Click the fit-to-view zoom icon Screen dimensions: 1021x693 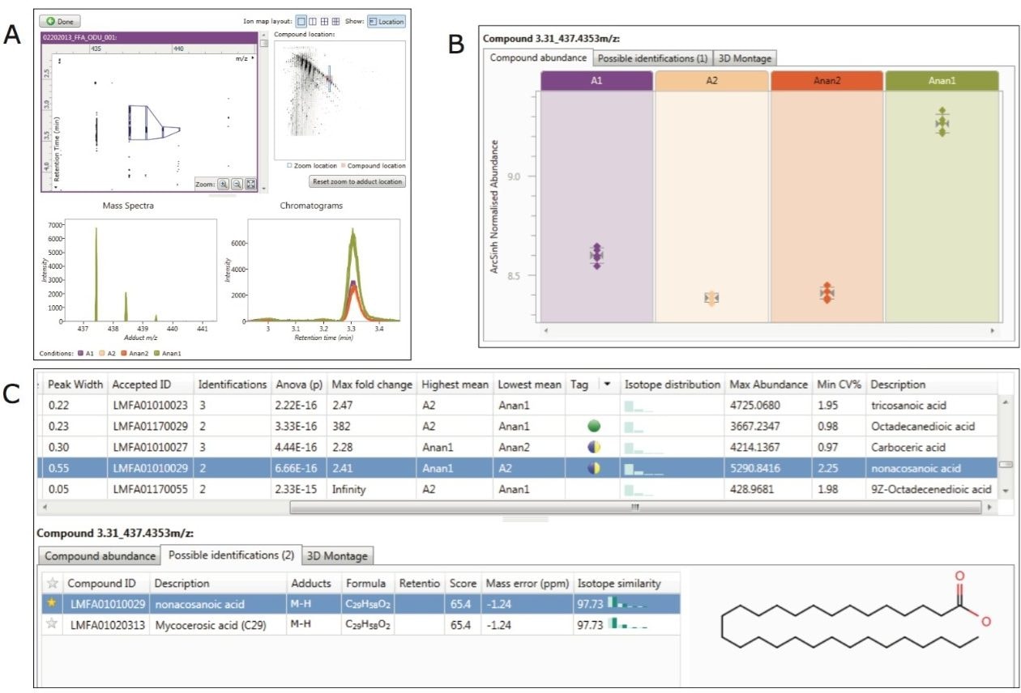250,185
